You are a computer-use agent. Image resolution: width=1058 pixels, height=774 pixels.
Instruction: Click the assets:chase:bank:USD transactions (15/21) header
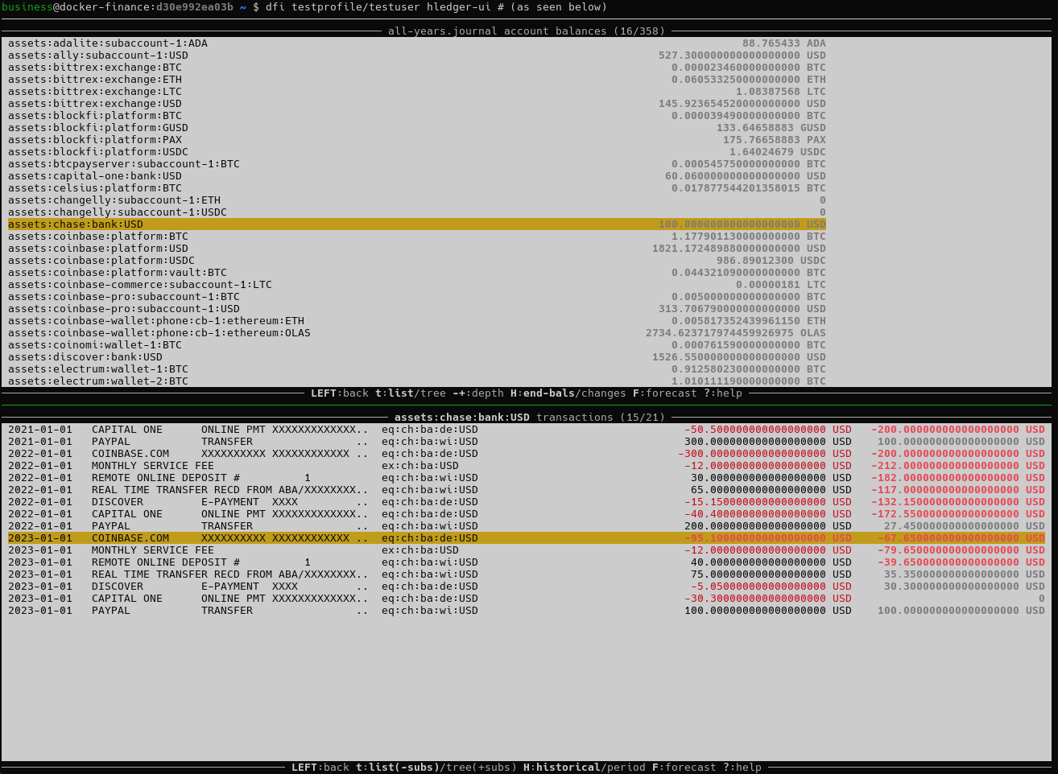click(527, 418)
